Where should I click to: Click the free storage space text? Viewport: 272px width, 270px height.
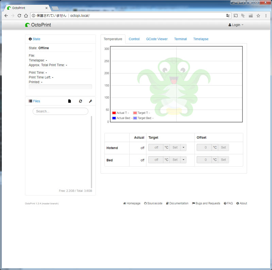point(75,191)
